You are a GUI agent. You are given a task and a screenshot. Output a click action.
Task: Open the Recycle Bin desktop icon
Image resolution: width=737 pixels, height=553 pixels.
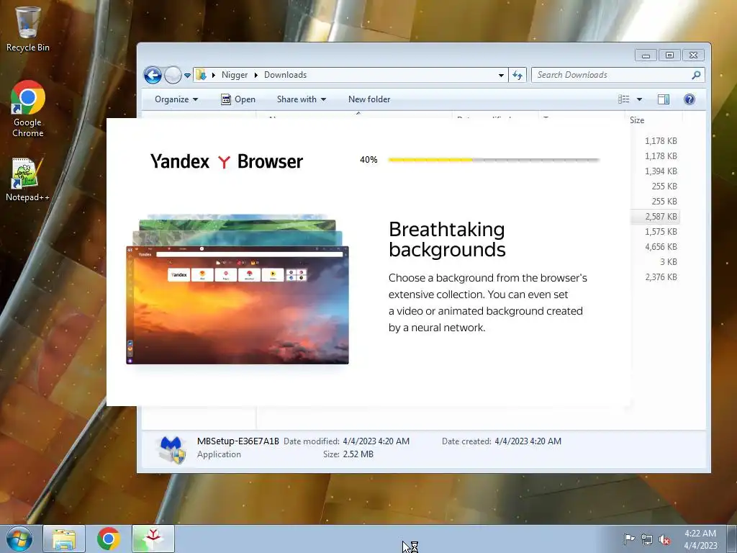(28, 28)
